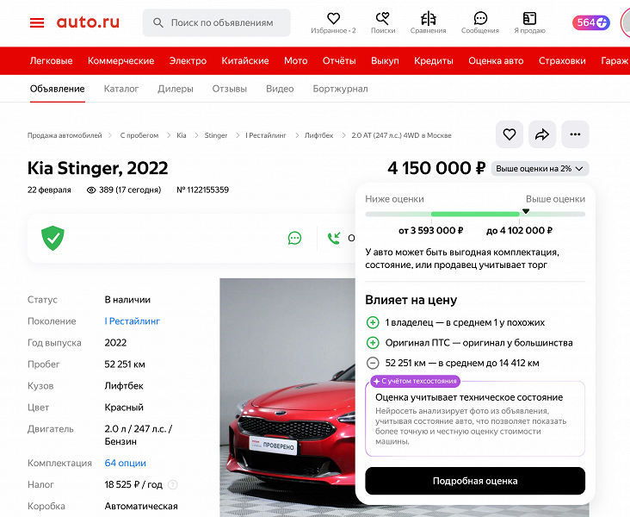Viewport: 630px width, 517px height.
Task: Click minus icon beside 52 251 км
Action: (x=373, y=363)
